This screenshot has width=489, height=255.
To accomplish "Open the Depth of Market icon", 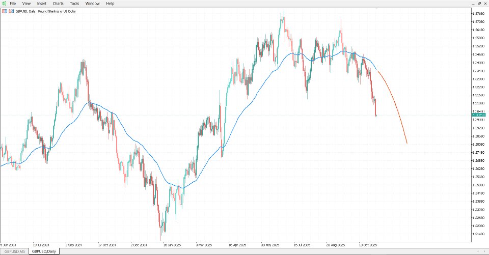I will pos(11,11).
